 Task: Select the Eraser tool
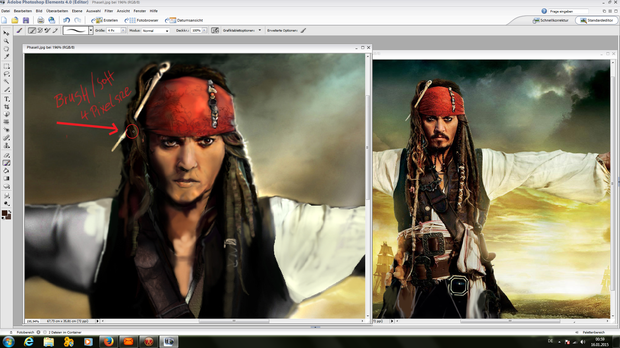[6, 155]
